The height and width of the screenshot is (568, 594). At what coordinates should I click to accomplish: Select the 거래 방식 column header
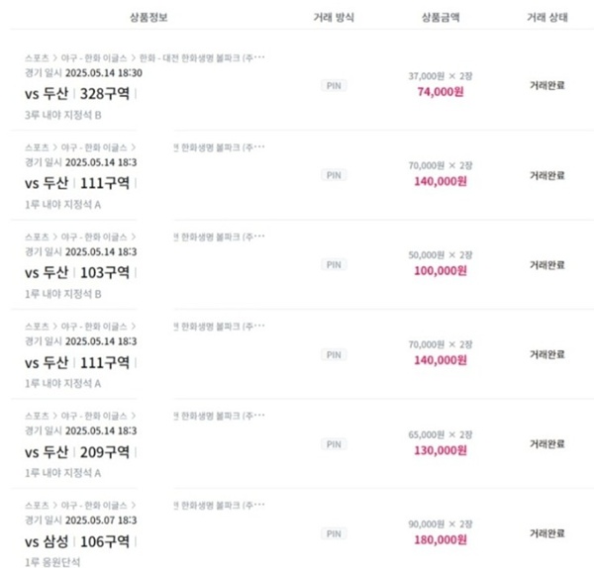334,17
